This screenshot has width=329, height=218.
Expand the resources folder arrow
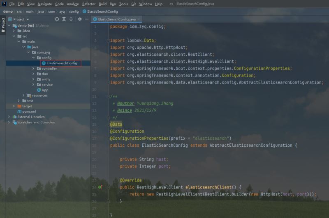pos(23,95)
